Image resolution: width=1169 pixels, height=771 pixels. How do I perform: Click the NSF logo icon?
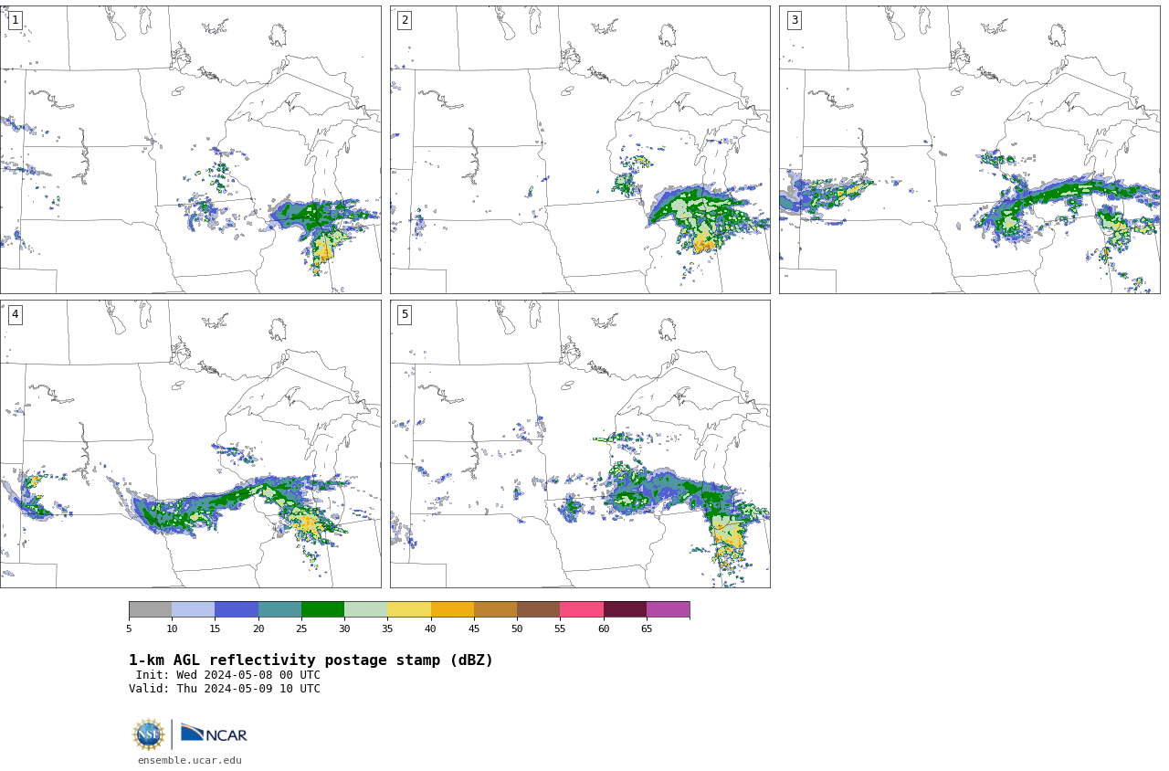coord(149,734)
